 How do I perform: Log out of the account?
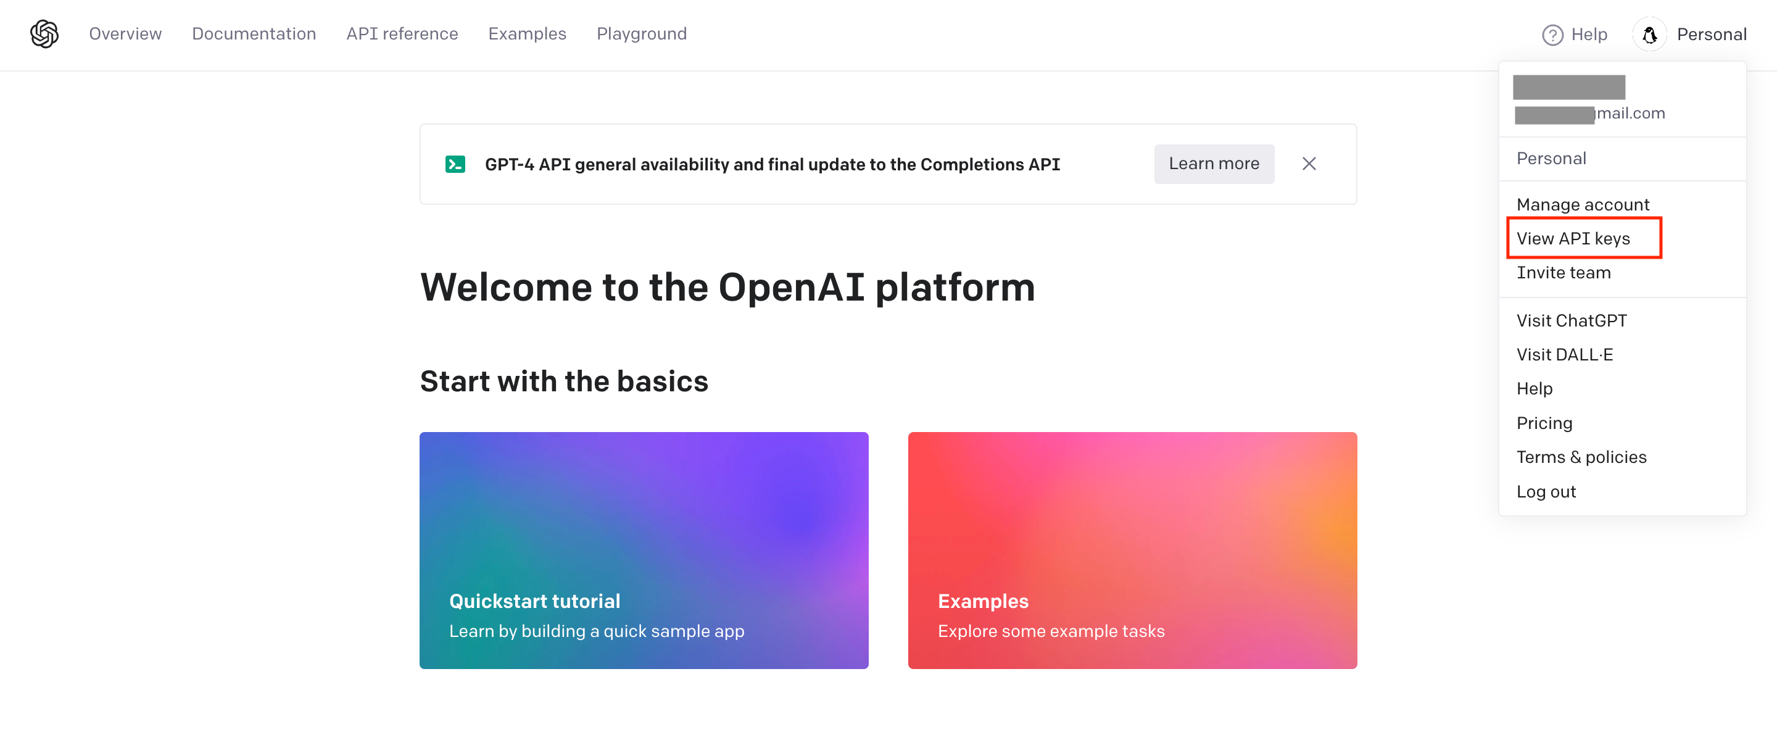click(x=1547, y=491)
